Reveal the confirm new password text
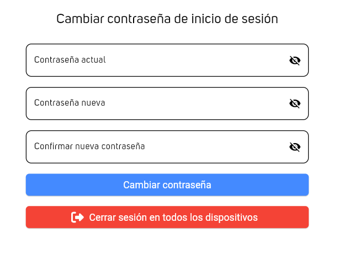Screen dimensions: 355x261 tap(295, 146)
